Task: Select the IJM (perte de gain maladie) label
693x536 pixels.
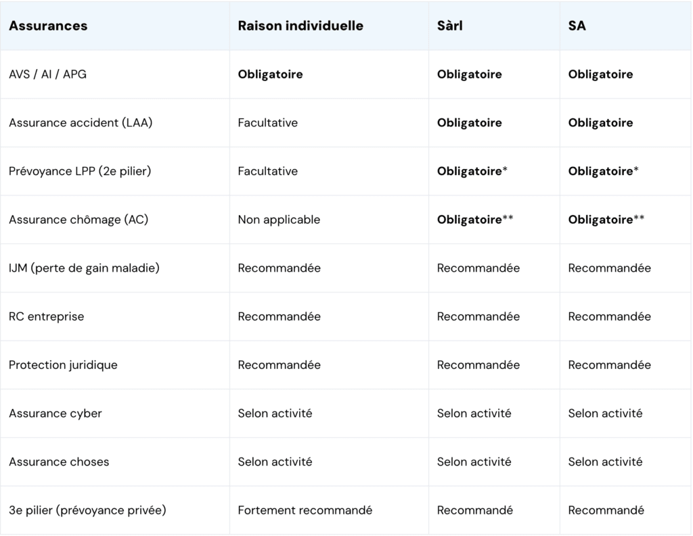Action: pos(84,268)
